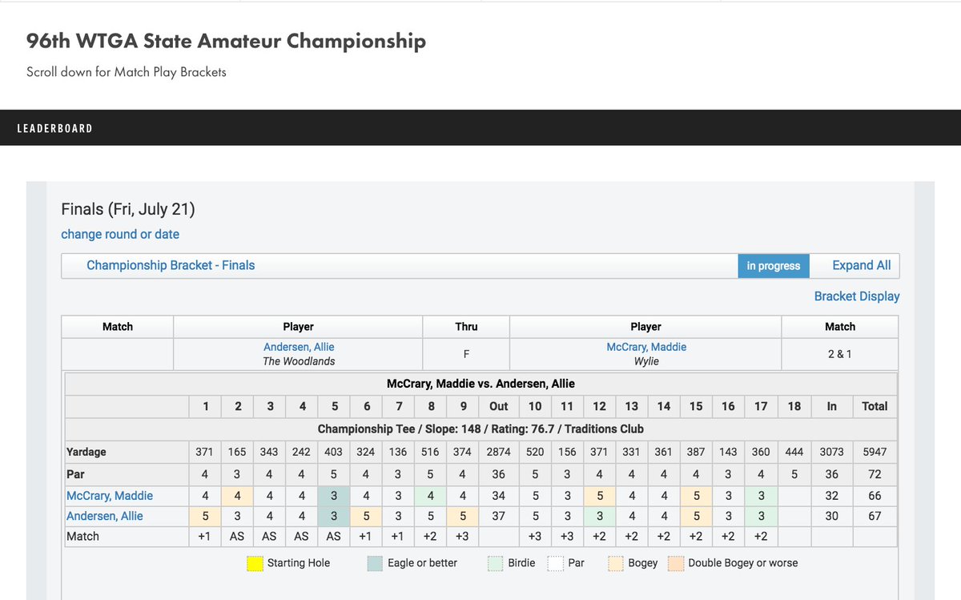961x600 pixels.
Task: Click the Bogey legend swatch
Action: (616, 563)
